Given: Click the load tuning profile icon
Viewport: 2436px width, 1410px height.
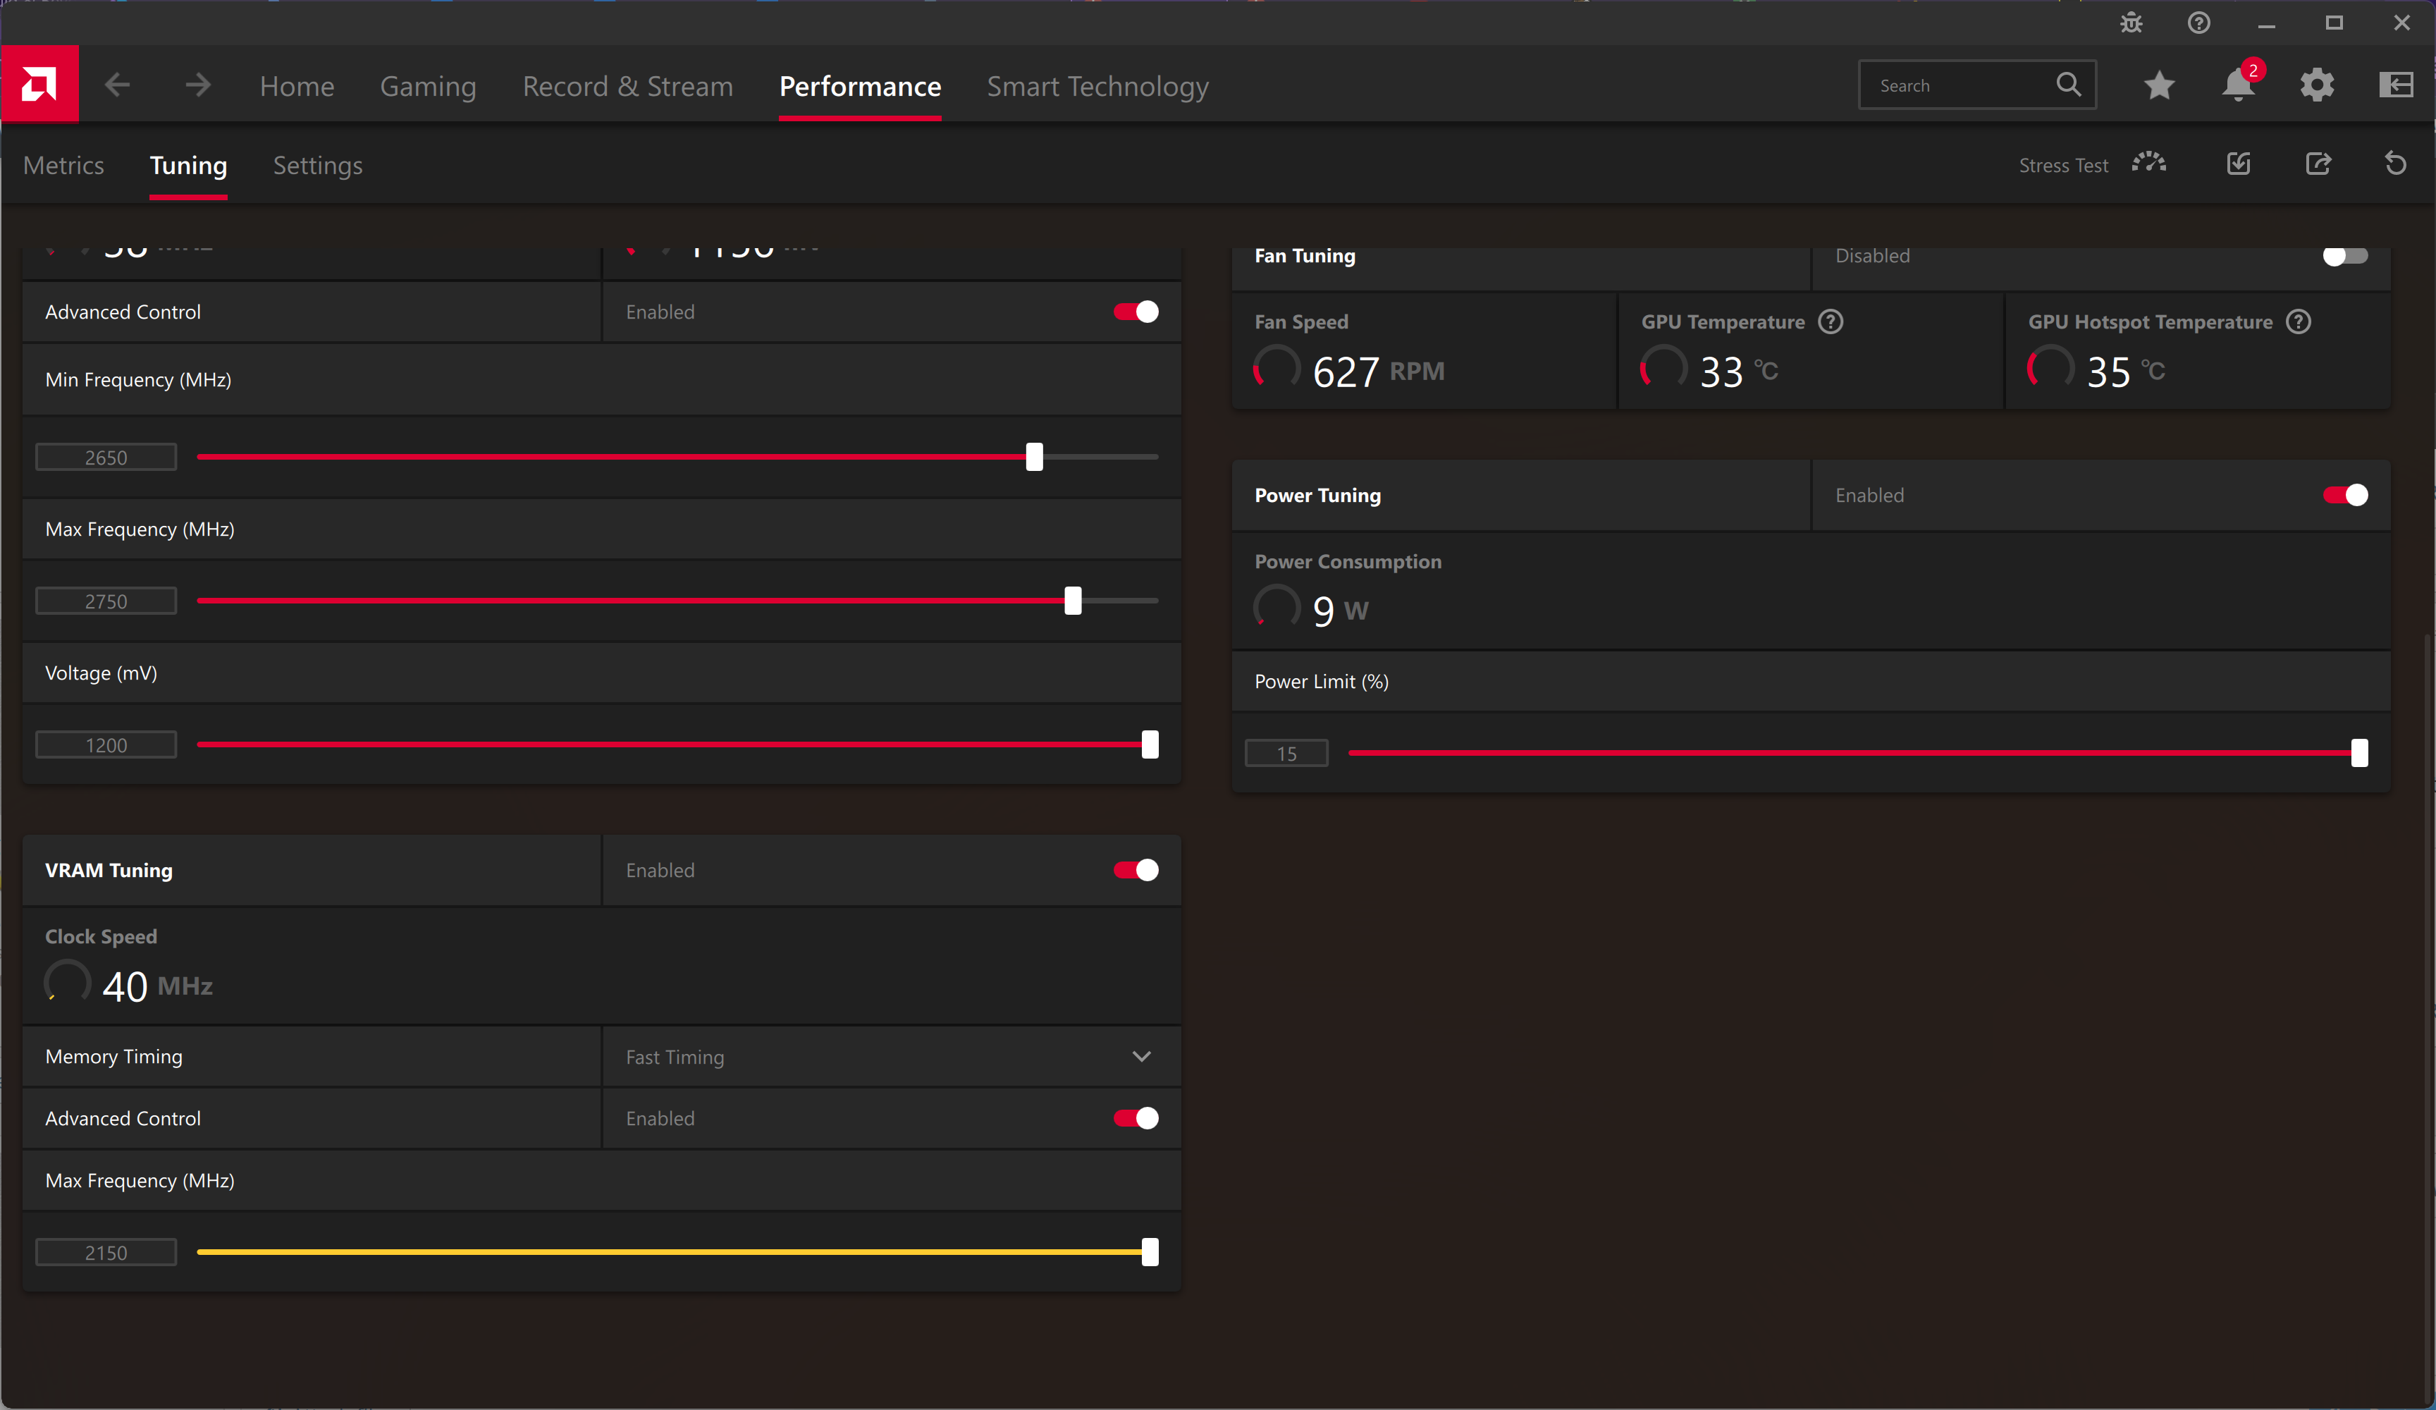Looking at the screenshot, I should [2239, 164].
